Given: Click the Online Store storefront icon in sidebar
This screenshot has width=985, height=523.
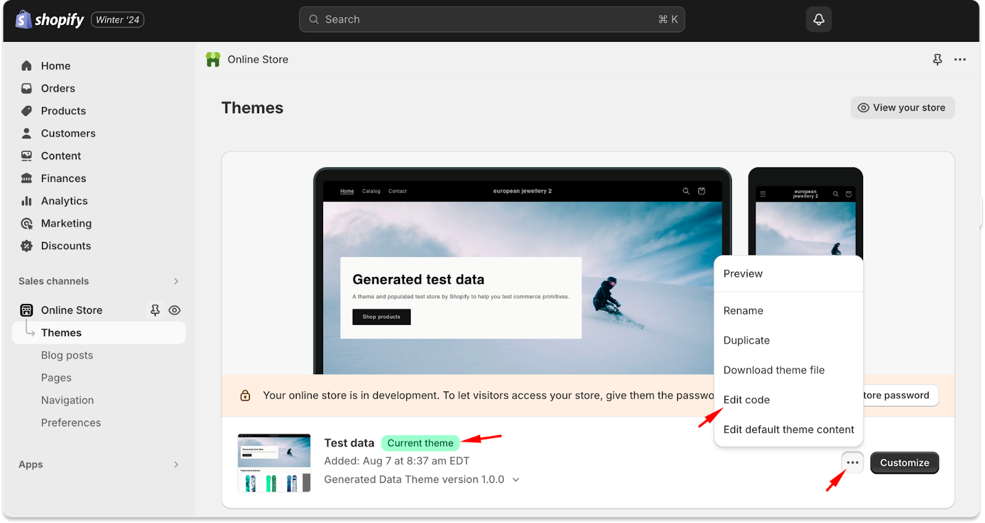Looking at the screenshot, I should pyautogui.click(x=26, y=310).
